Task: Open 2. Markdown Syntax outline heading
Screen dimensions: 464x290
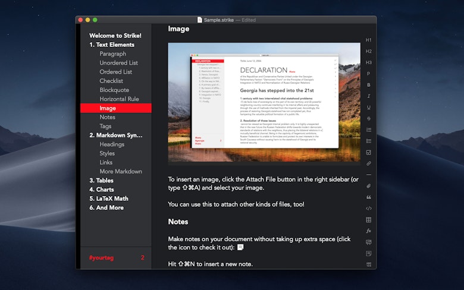Action: tap(116, 135)
